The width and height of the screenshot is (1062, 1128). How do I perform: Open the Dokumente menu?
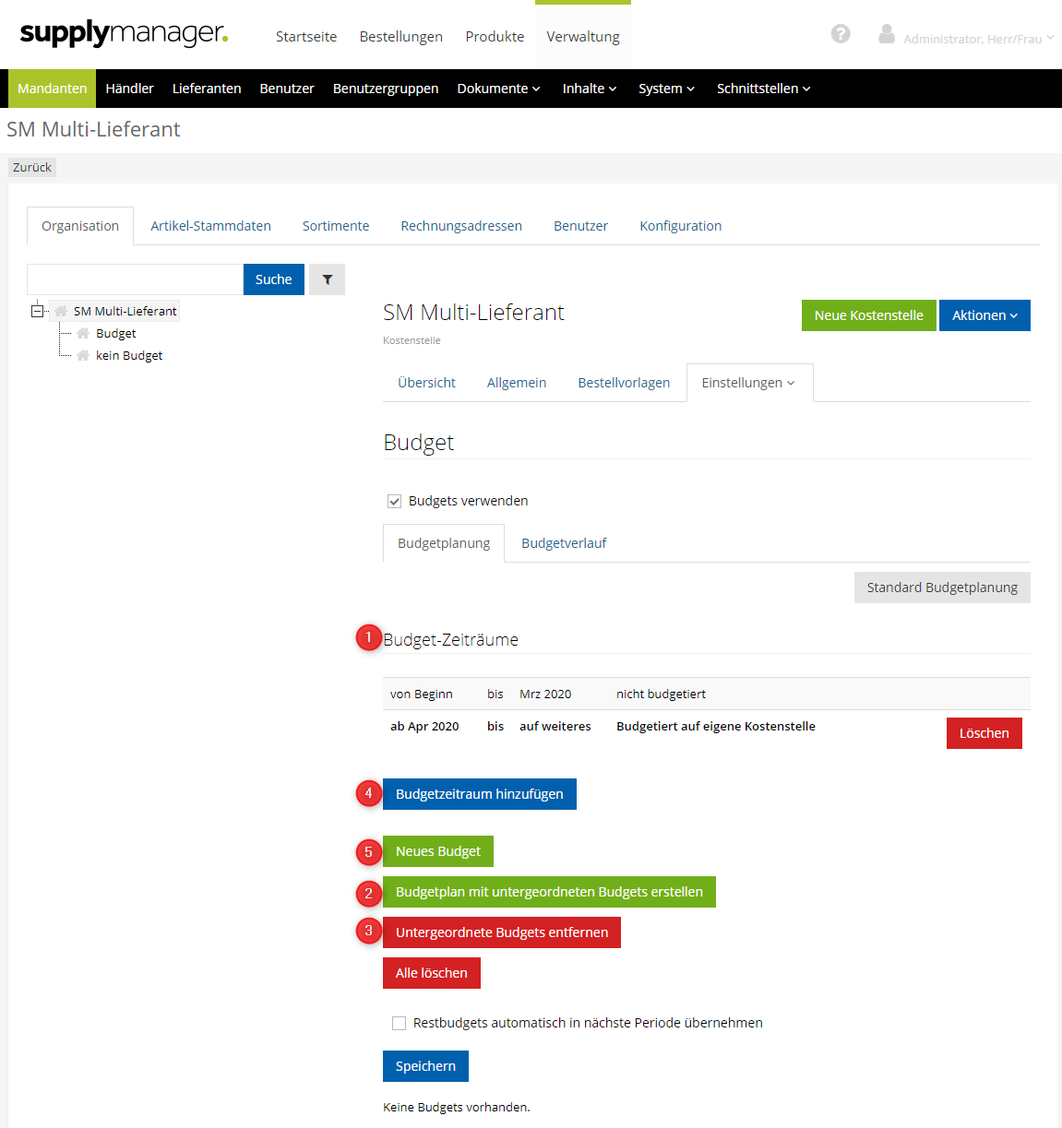498,89
